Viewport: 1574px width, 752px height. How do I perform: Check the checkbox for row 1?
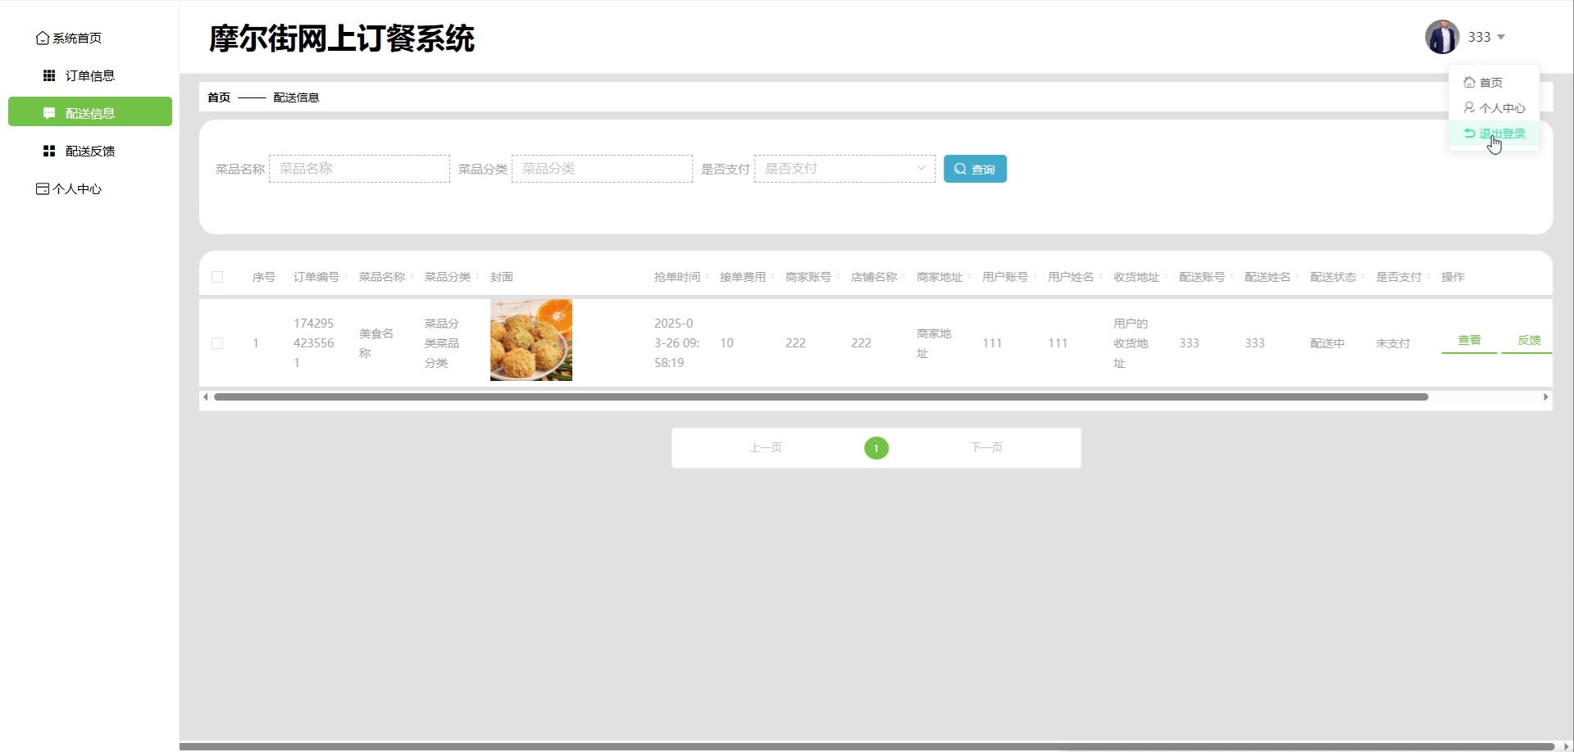(x=217, y=343)
